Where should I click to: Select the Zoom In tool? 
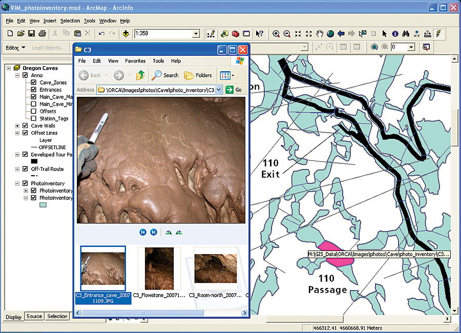point(276,34)
